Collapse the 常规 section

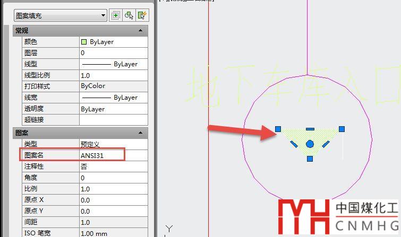point(140,31)
